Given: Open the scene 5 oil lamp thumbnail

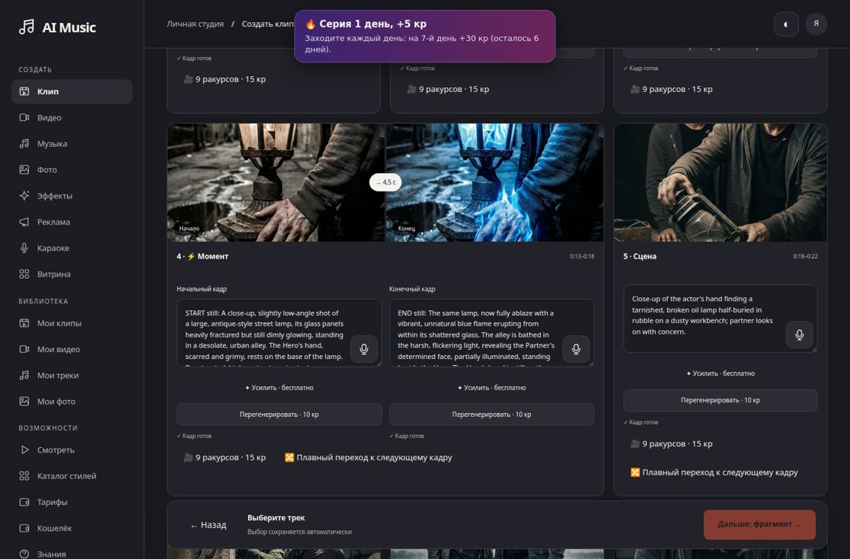Looking at the screenshot, I should click(x=720, y=182).
